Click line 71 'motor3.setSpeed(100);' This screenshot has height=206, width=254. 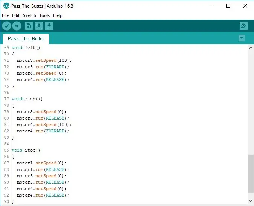pyautogui.click(x=44, y=61)
